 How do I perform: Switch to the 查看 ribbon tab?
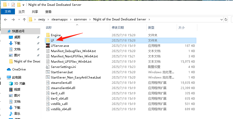click(48, 12)
